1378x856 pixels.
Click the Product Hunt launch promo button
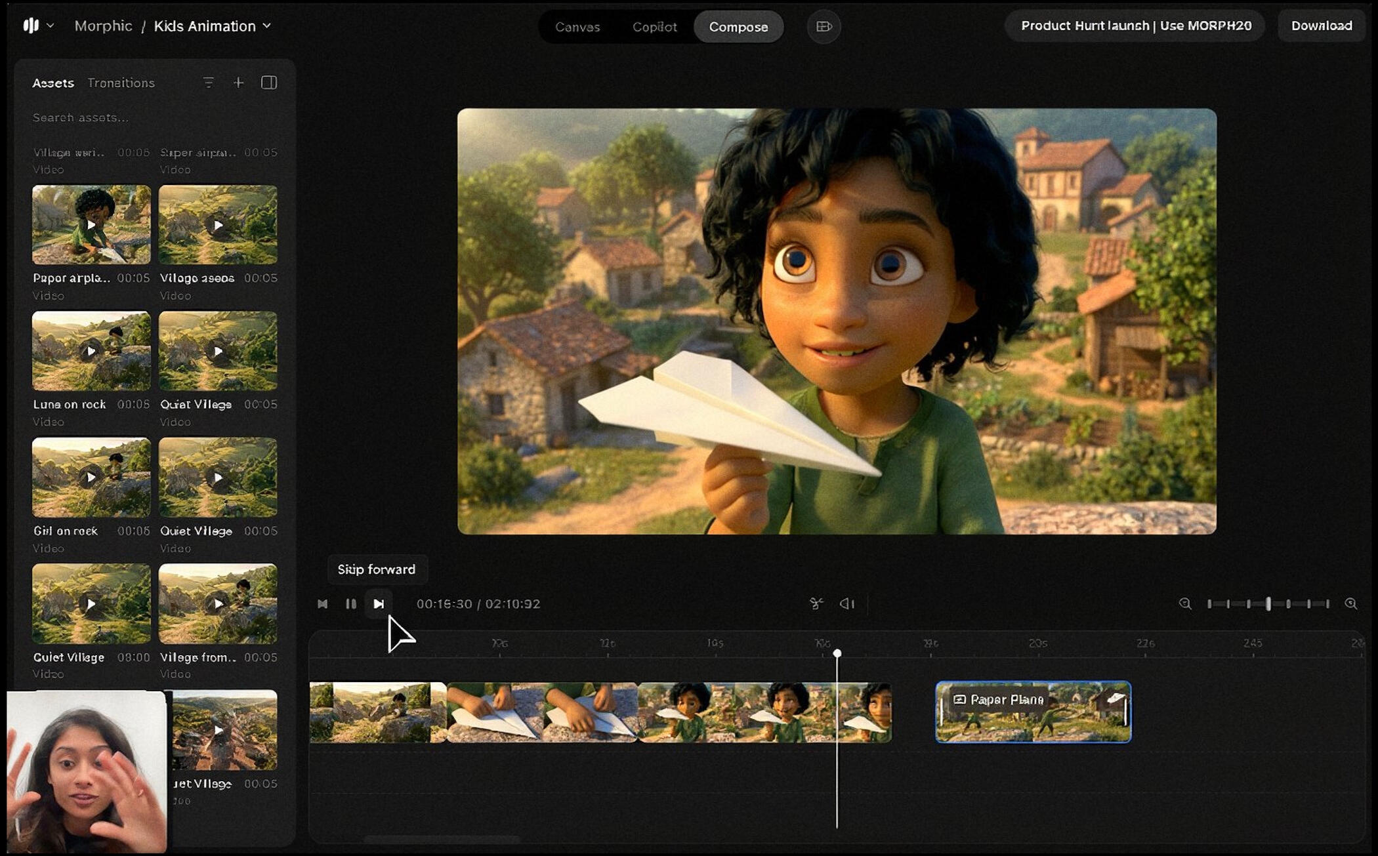[x=1135, y=26]
